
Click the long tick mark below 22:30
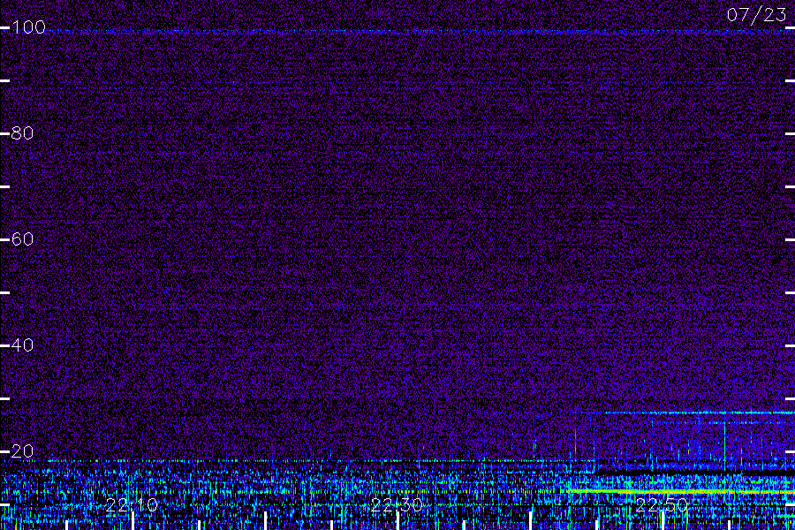click(398, 521)
